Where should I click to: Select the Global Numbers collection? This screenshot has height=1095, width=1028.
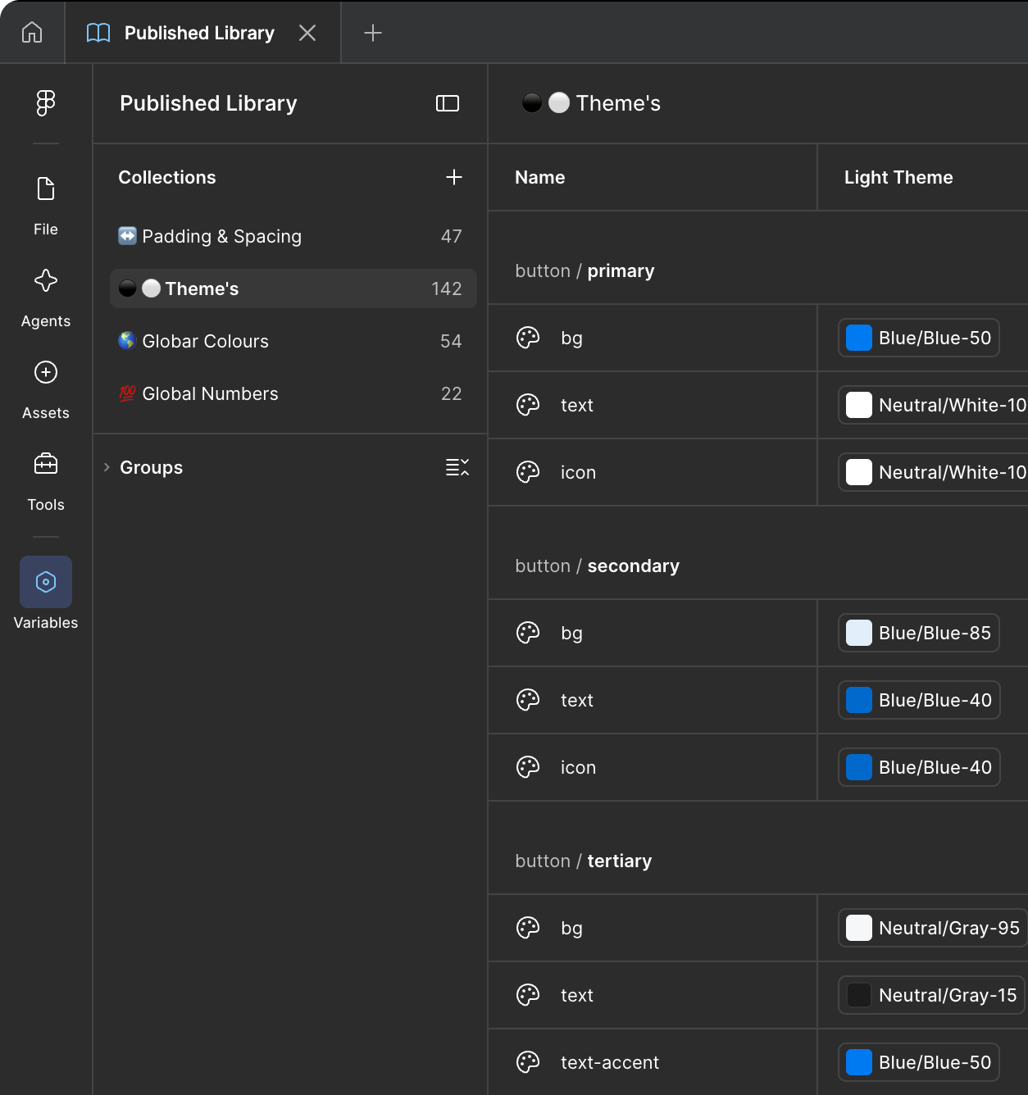tap(293, 393)
